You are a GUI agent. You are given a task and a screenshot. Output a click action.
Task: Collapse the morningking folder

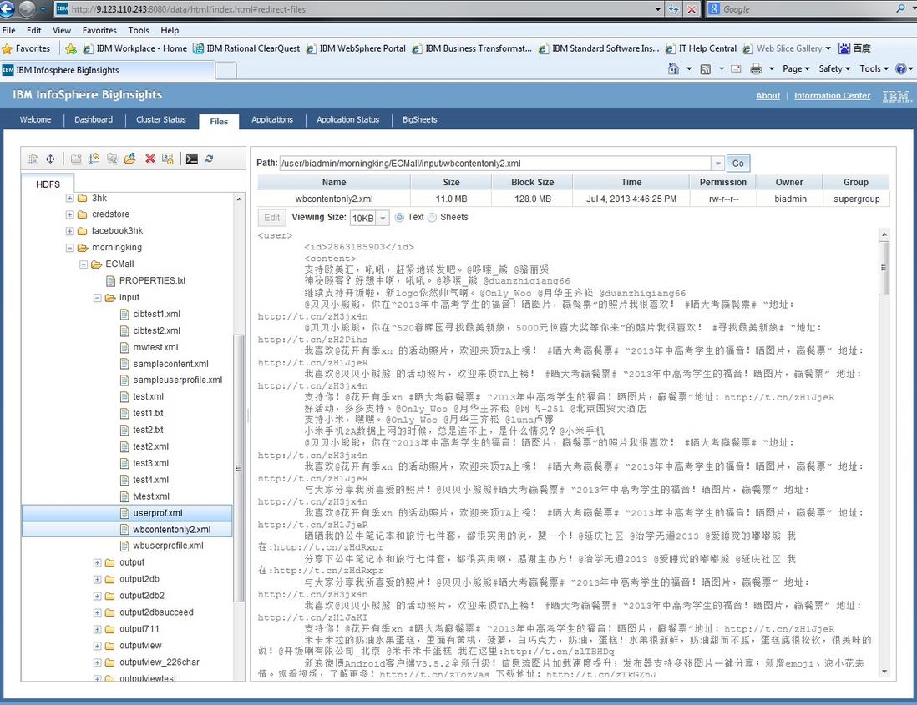[69, 248]
